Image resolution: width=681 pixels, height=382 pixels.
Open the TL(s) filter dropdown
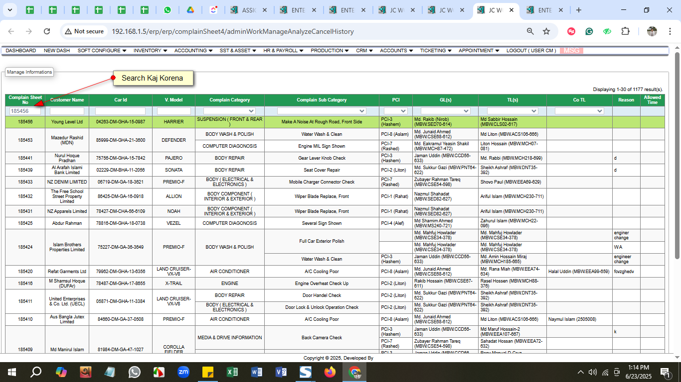click(x=512, y=111)
